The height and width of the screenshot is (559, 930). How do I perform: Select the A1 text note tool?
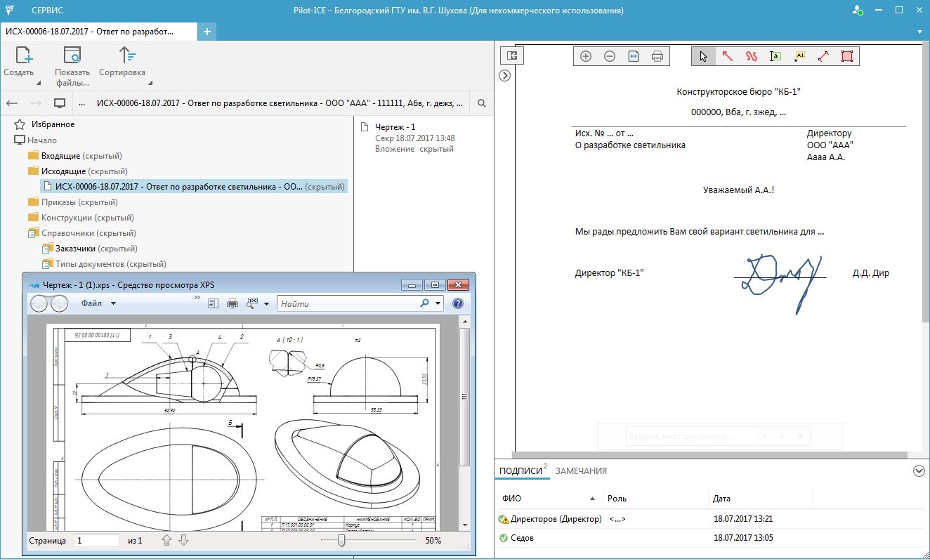799,56
